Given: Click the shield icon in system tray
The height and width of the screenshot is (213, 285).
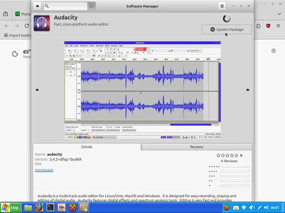Looking at the screenshot, I should click(x=244, y=207).
